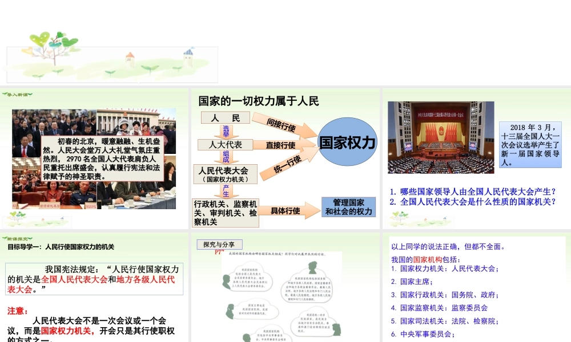Select the blue 国家权力 ellipse

tap(347, 142)
